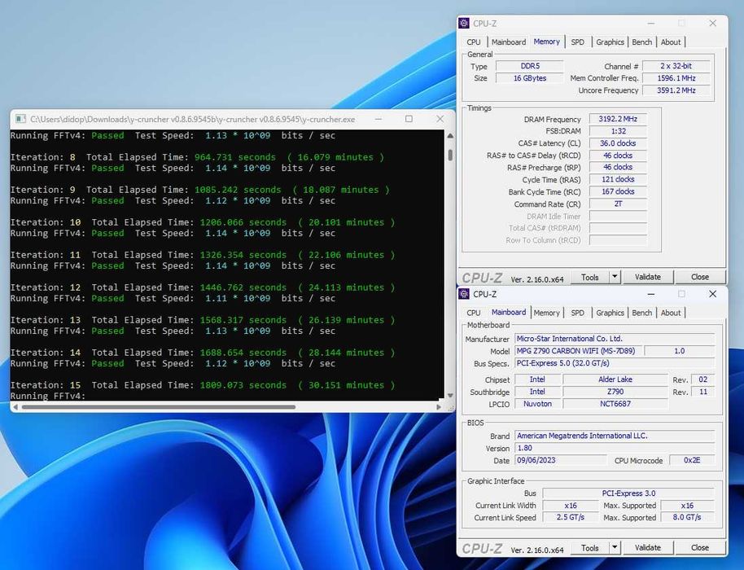
Task: Open Bench tab in upper CPU-Z window
Action: (642, 42)
